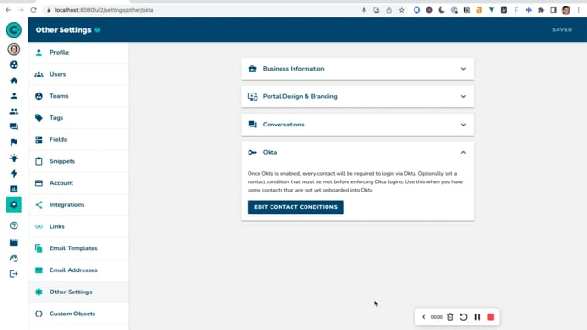The height and width of the screenshot is (330, 587).
Task: Open the single contact icon in the left rail
Action: click(14, 96)
